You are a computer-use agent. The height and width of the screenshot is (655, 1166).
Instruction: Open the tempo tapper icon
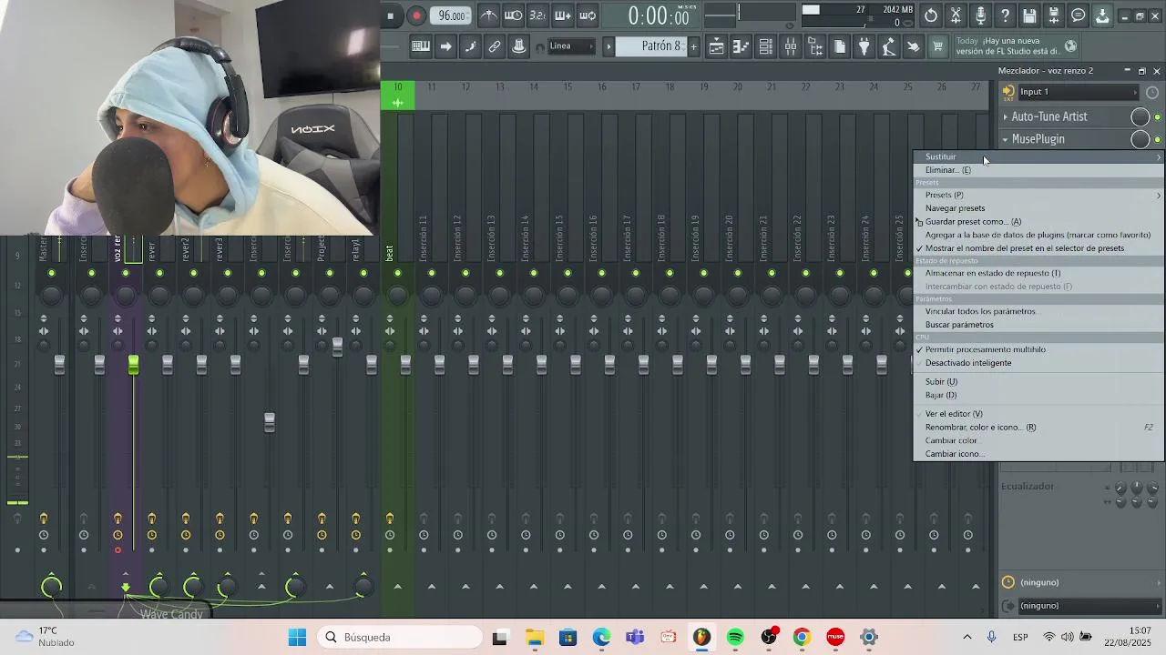pyautogui.click(x=889, y=46)
